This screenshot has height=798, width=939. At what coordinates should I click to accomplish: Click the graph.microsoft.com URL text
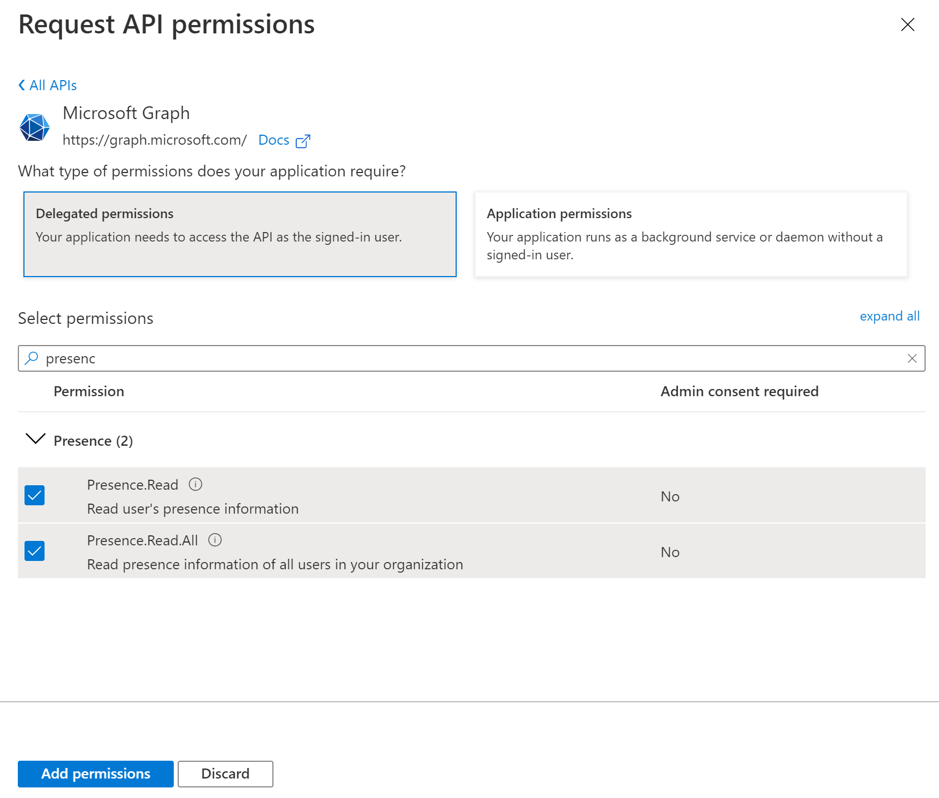tap(155, 140)
